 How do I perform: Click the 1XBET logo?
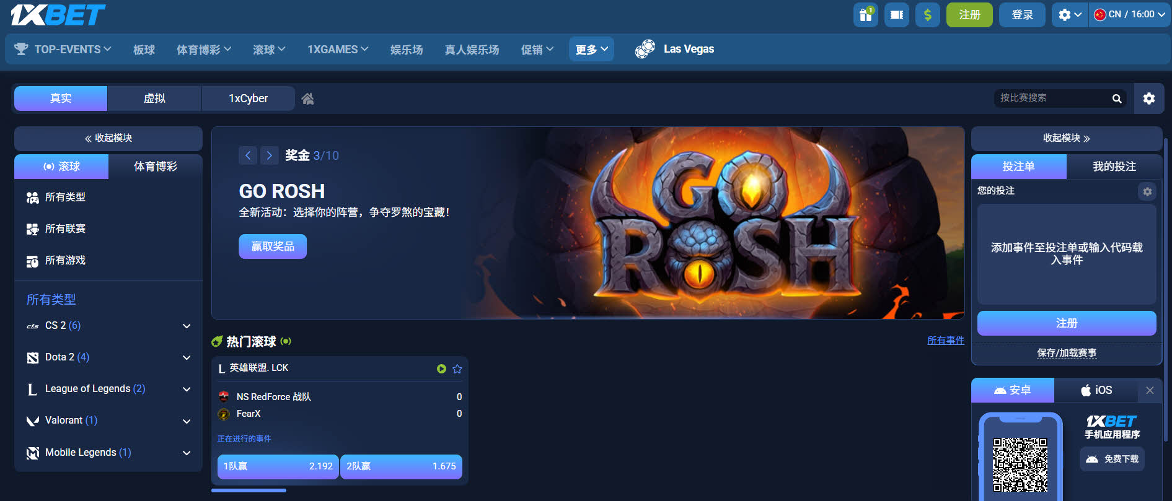coord(58,14)
